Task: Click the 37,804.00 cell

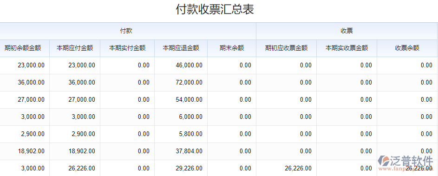Action: (189, 151)
